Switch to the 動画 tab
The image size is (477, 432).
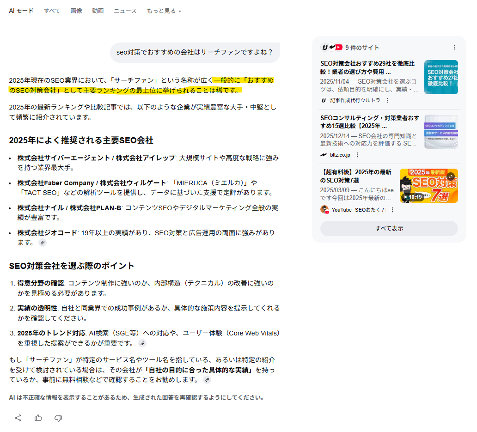click(98, 11)
